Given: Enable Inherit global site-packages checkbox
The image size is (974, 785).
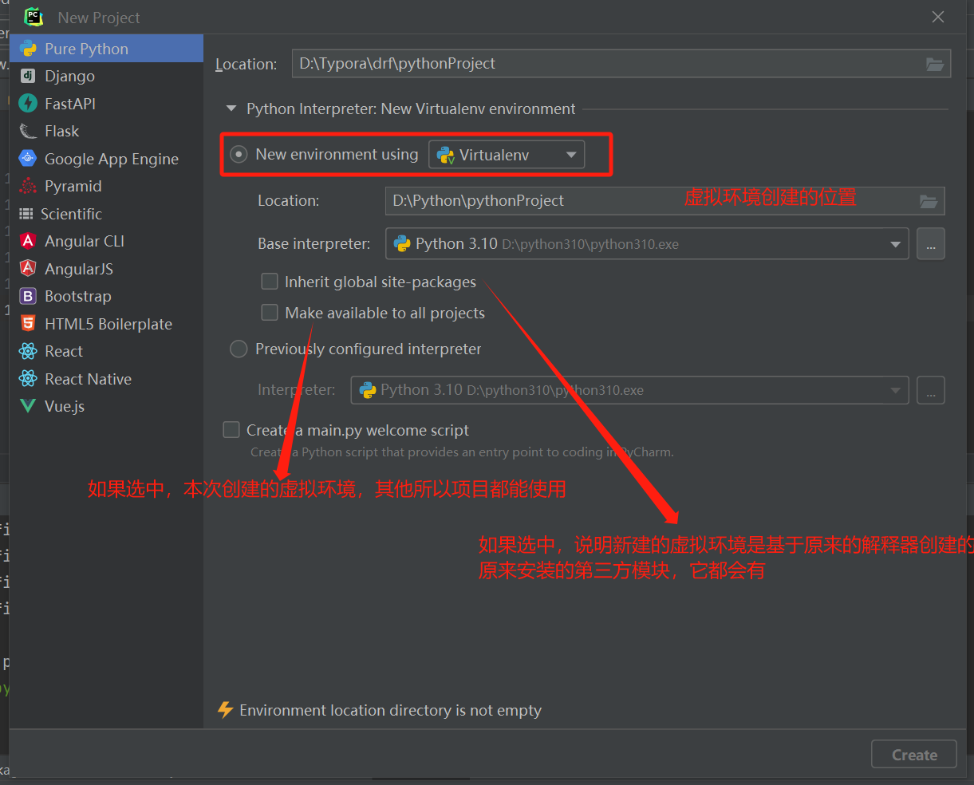Looking at the screenshot, I should (x=270, y=282).
